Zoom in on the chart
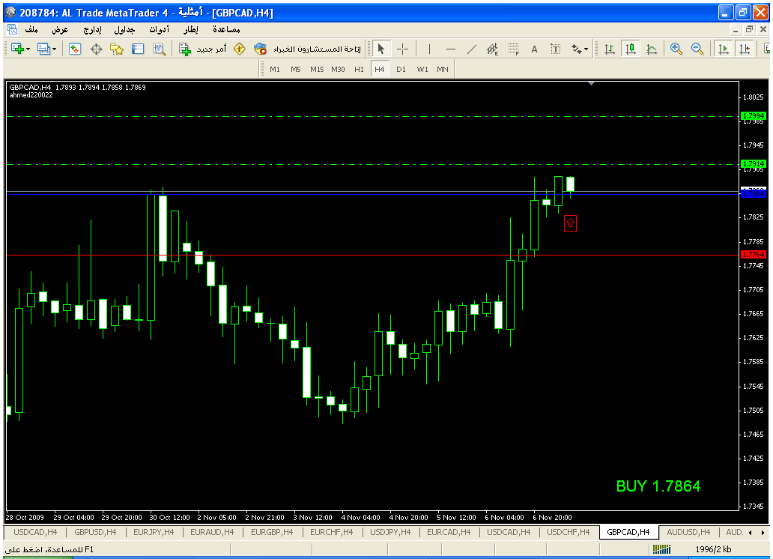The width and height of the screenshot is (773, 559). (x=676, y=49)
